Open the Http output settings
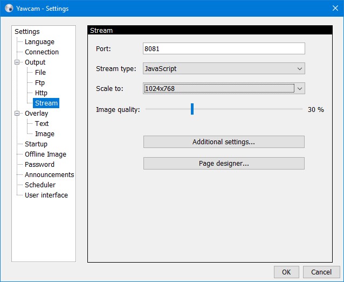Image resolution: width=344 pixels, height=282 pixels. click(41, 93)
